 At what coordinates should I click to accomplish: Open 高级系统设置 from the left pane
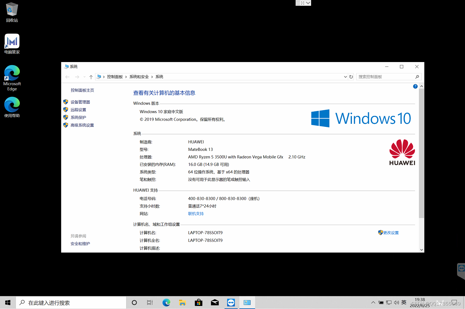pyautogui.click(x=82, y=125)
